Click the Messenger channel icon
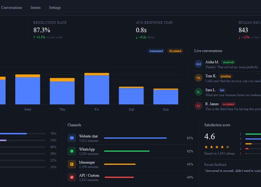Viewport: 261px width, 187px height. (x=72, y=164)
